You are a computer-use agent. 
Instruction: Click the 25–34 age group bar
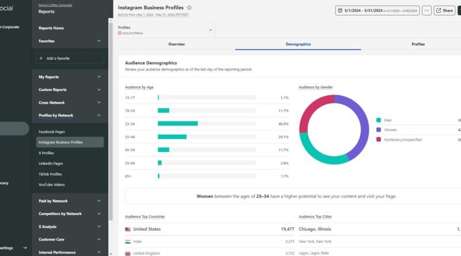177,124
